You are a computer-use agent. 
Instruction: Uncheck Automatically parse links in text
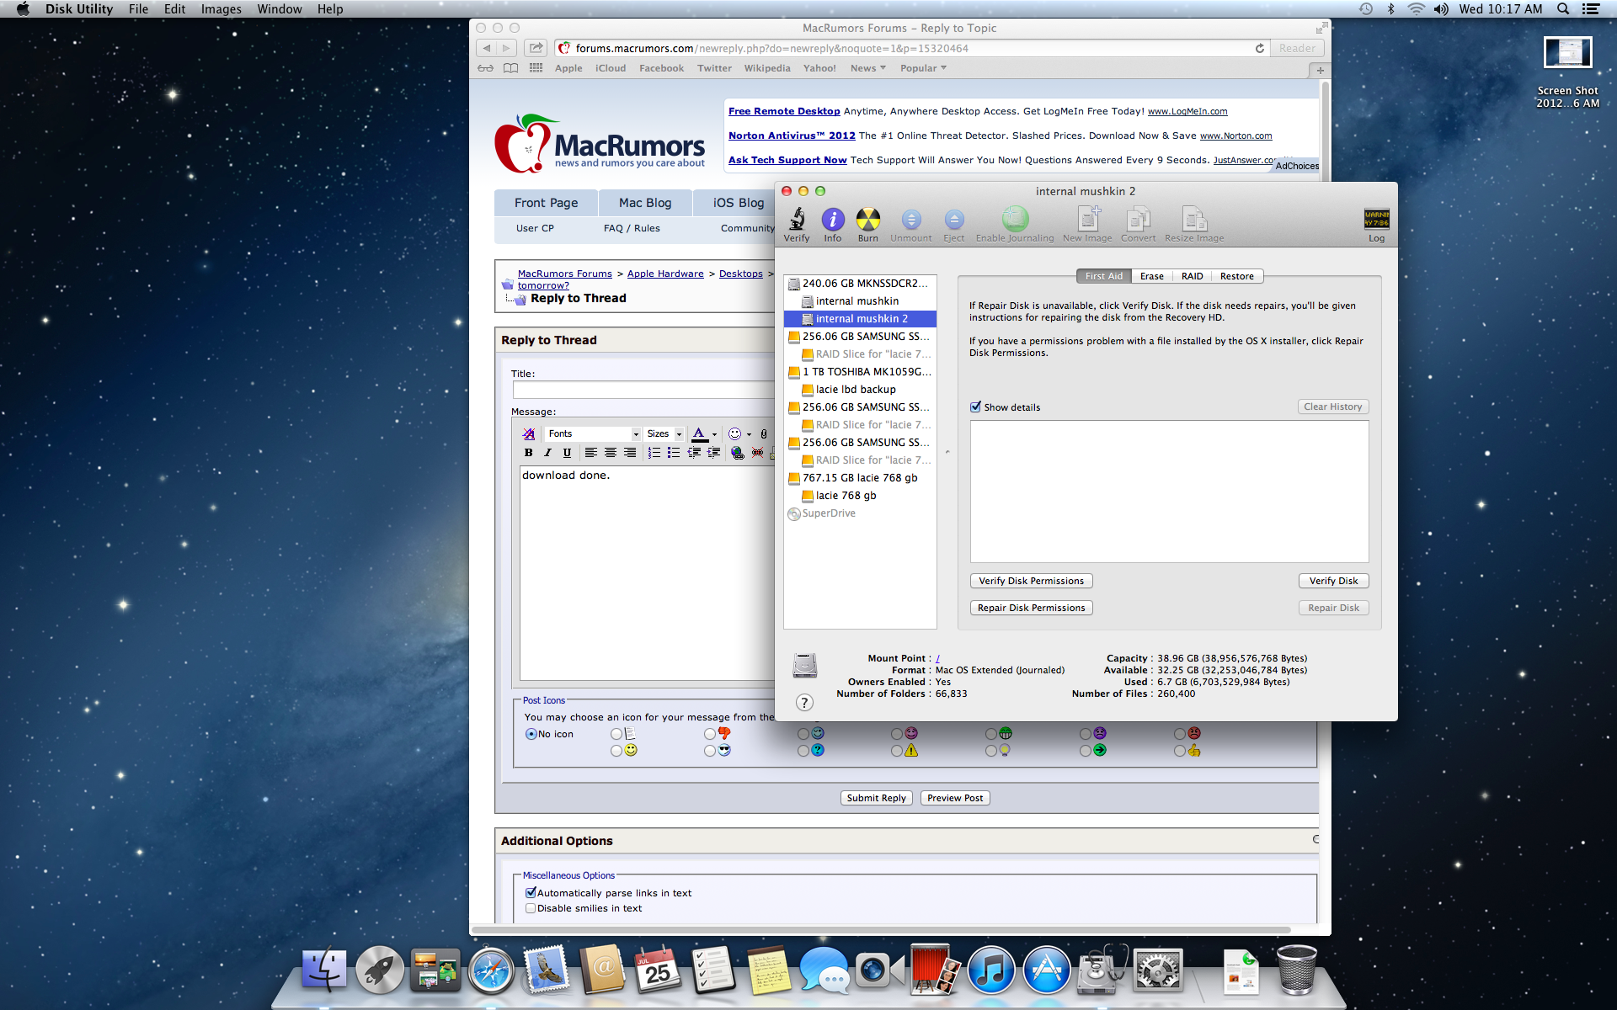coord(531,892)
